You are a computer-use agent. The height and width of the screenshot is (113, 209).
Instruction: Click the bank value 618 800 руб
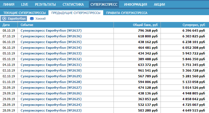point(148,36)
